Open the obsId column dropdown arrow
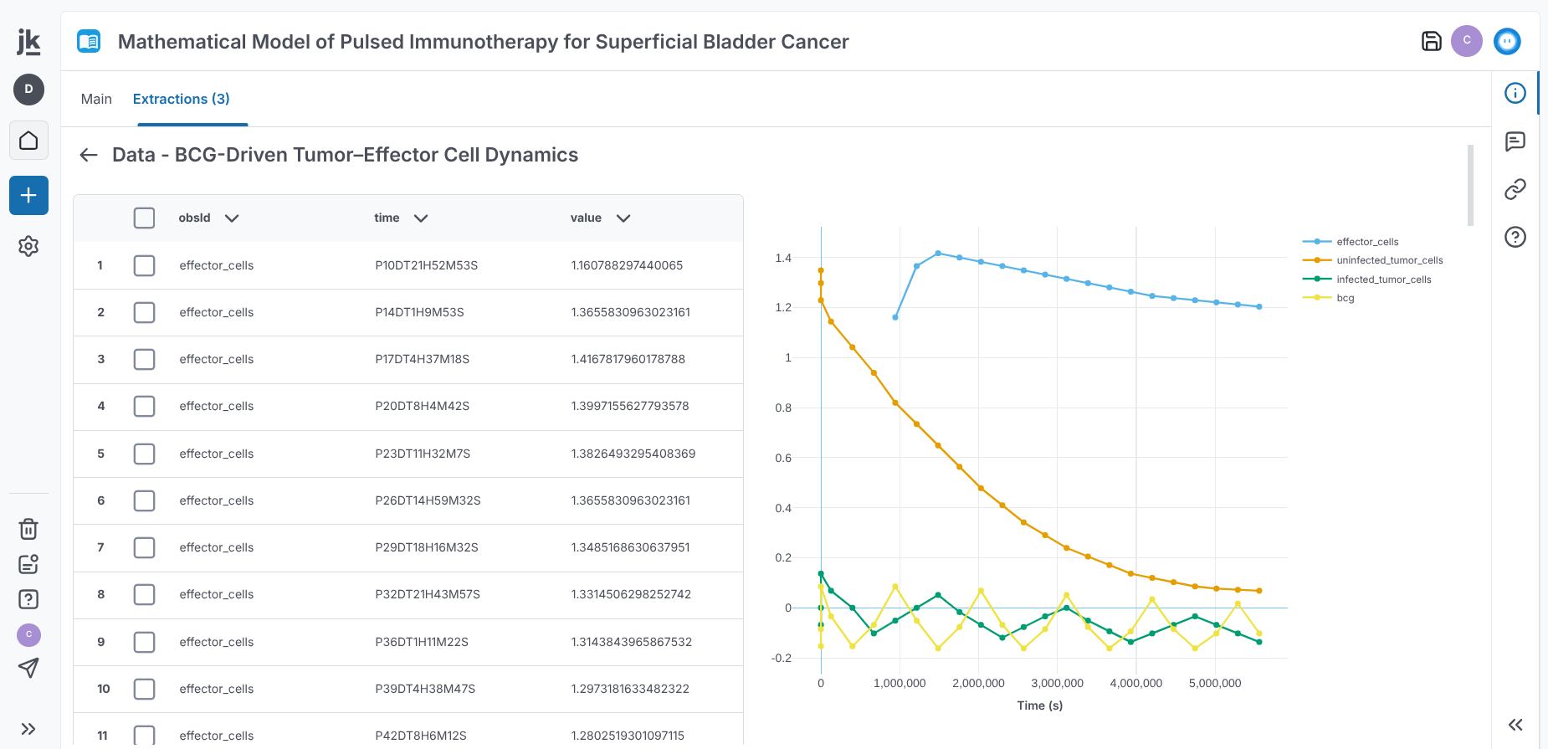Image resolution: width=1548 pixels, height=749 pixels. (x=232, y=218)
